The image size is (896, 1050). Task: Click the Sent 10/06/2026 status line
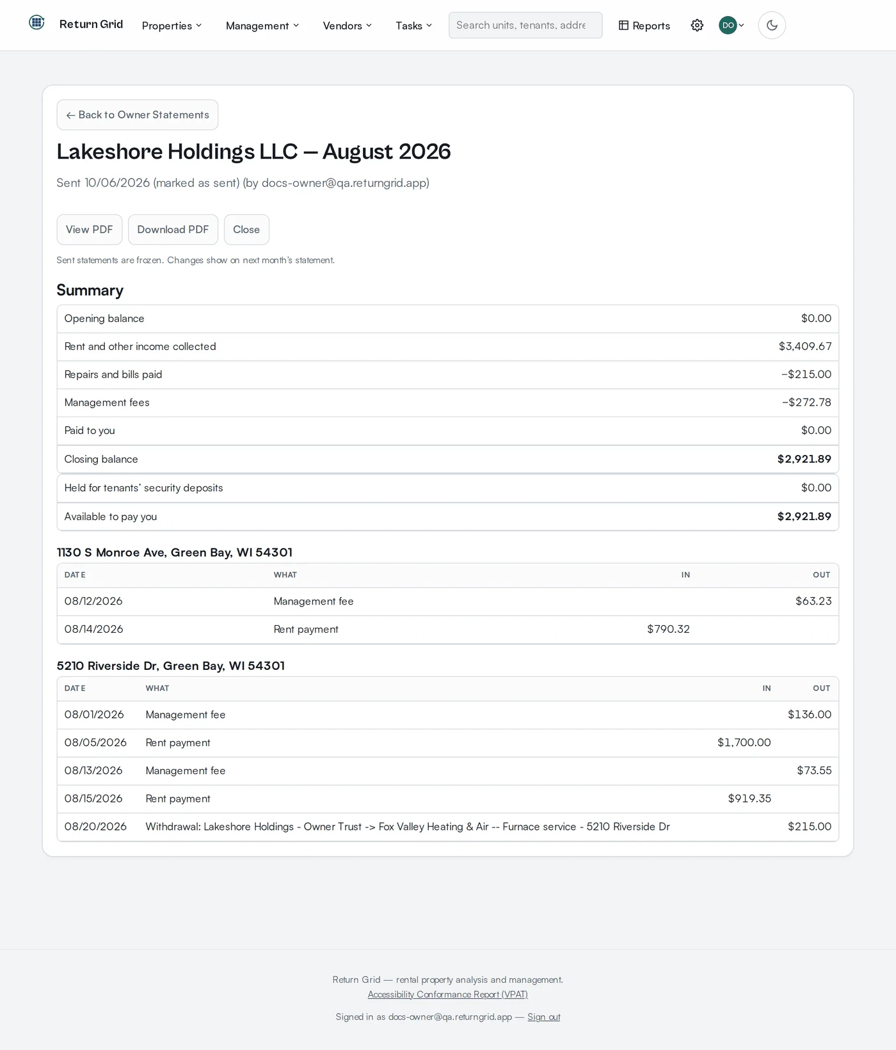(x=243, y=183)
